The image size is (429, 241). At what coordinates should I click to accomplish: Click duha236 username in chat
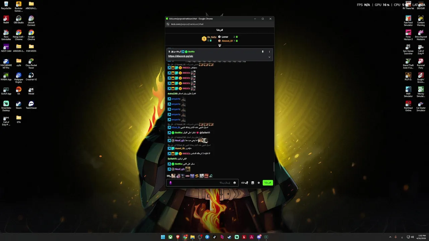coord(173,94)
